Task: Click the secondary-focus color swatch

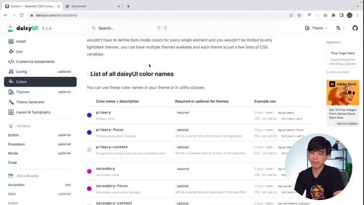Action: tap(89, 188)
